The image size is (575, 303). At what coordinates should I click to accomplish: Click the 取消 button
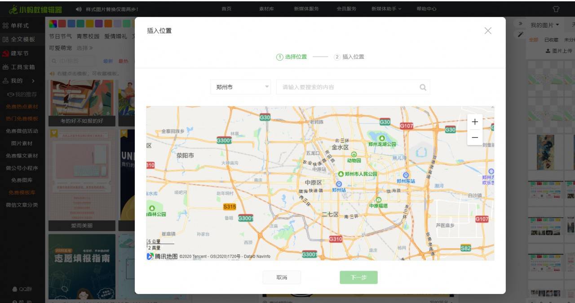[282, 277]
